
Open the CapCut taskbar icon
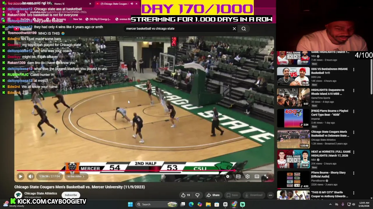225,204
